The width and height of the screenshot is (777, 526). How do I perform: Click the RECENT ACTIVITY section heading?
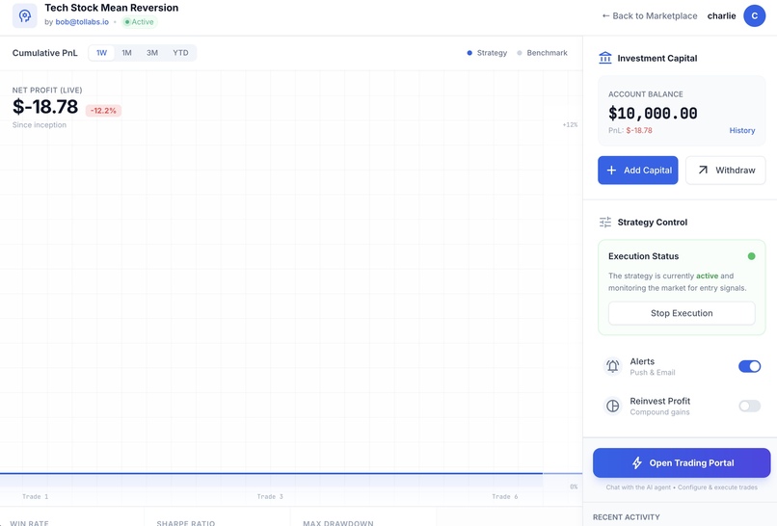(627, 517)
